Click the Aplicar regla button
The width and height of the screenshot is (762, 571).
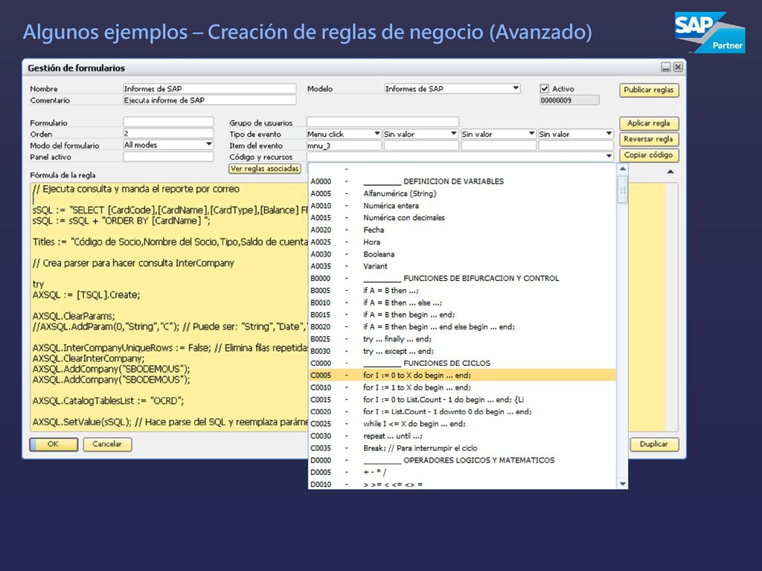click(649, 123)
